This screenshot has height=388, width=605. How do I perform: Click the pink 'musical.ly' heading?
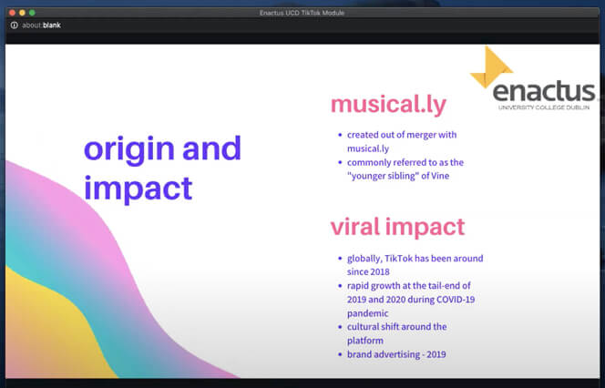(x=388, y=105)
